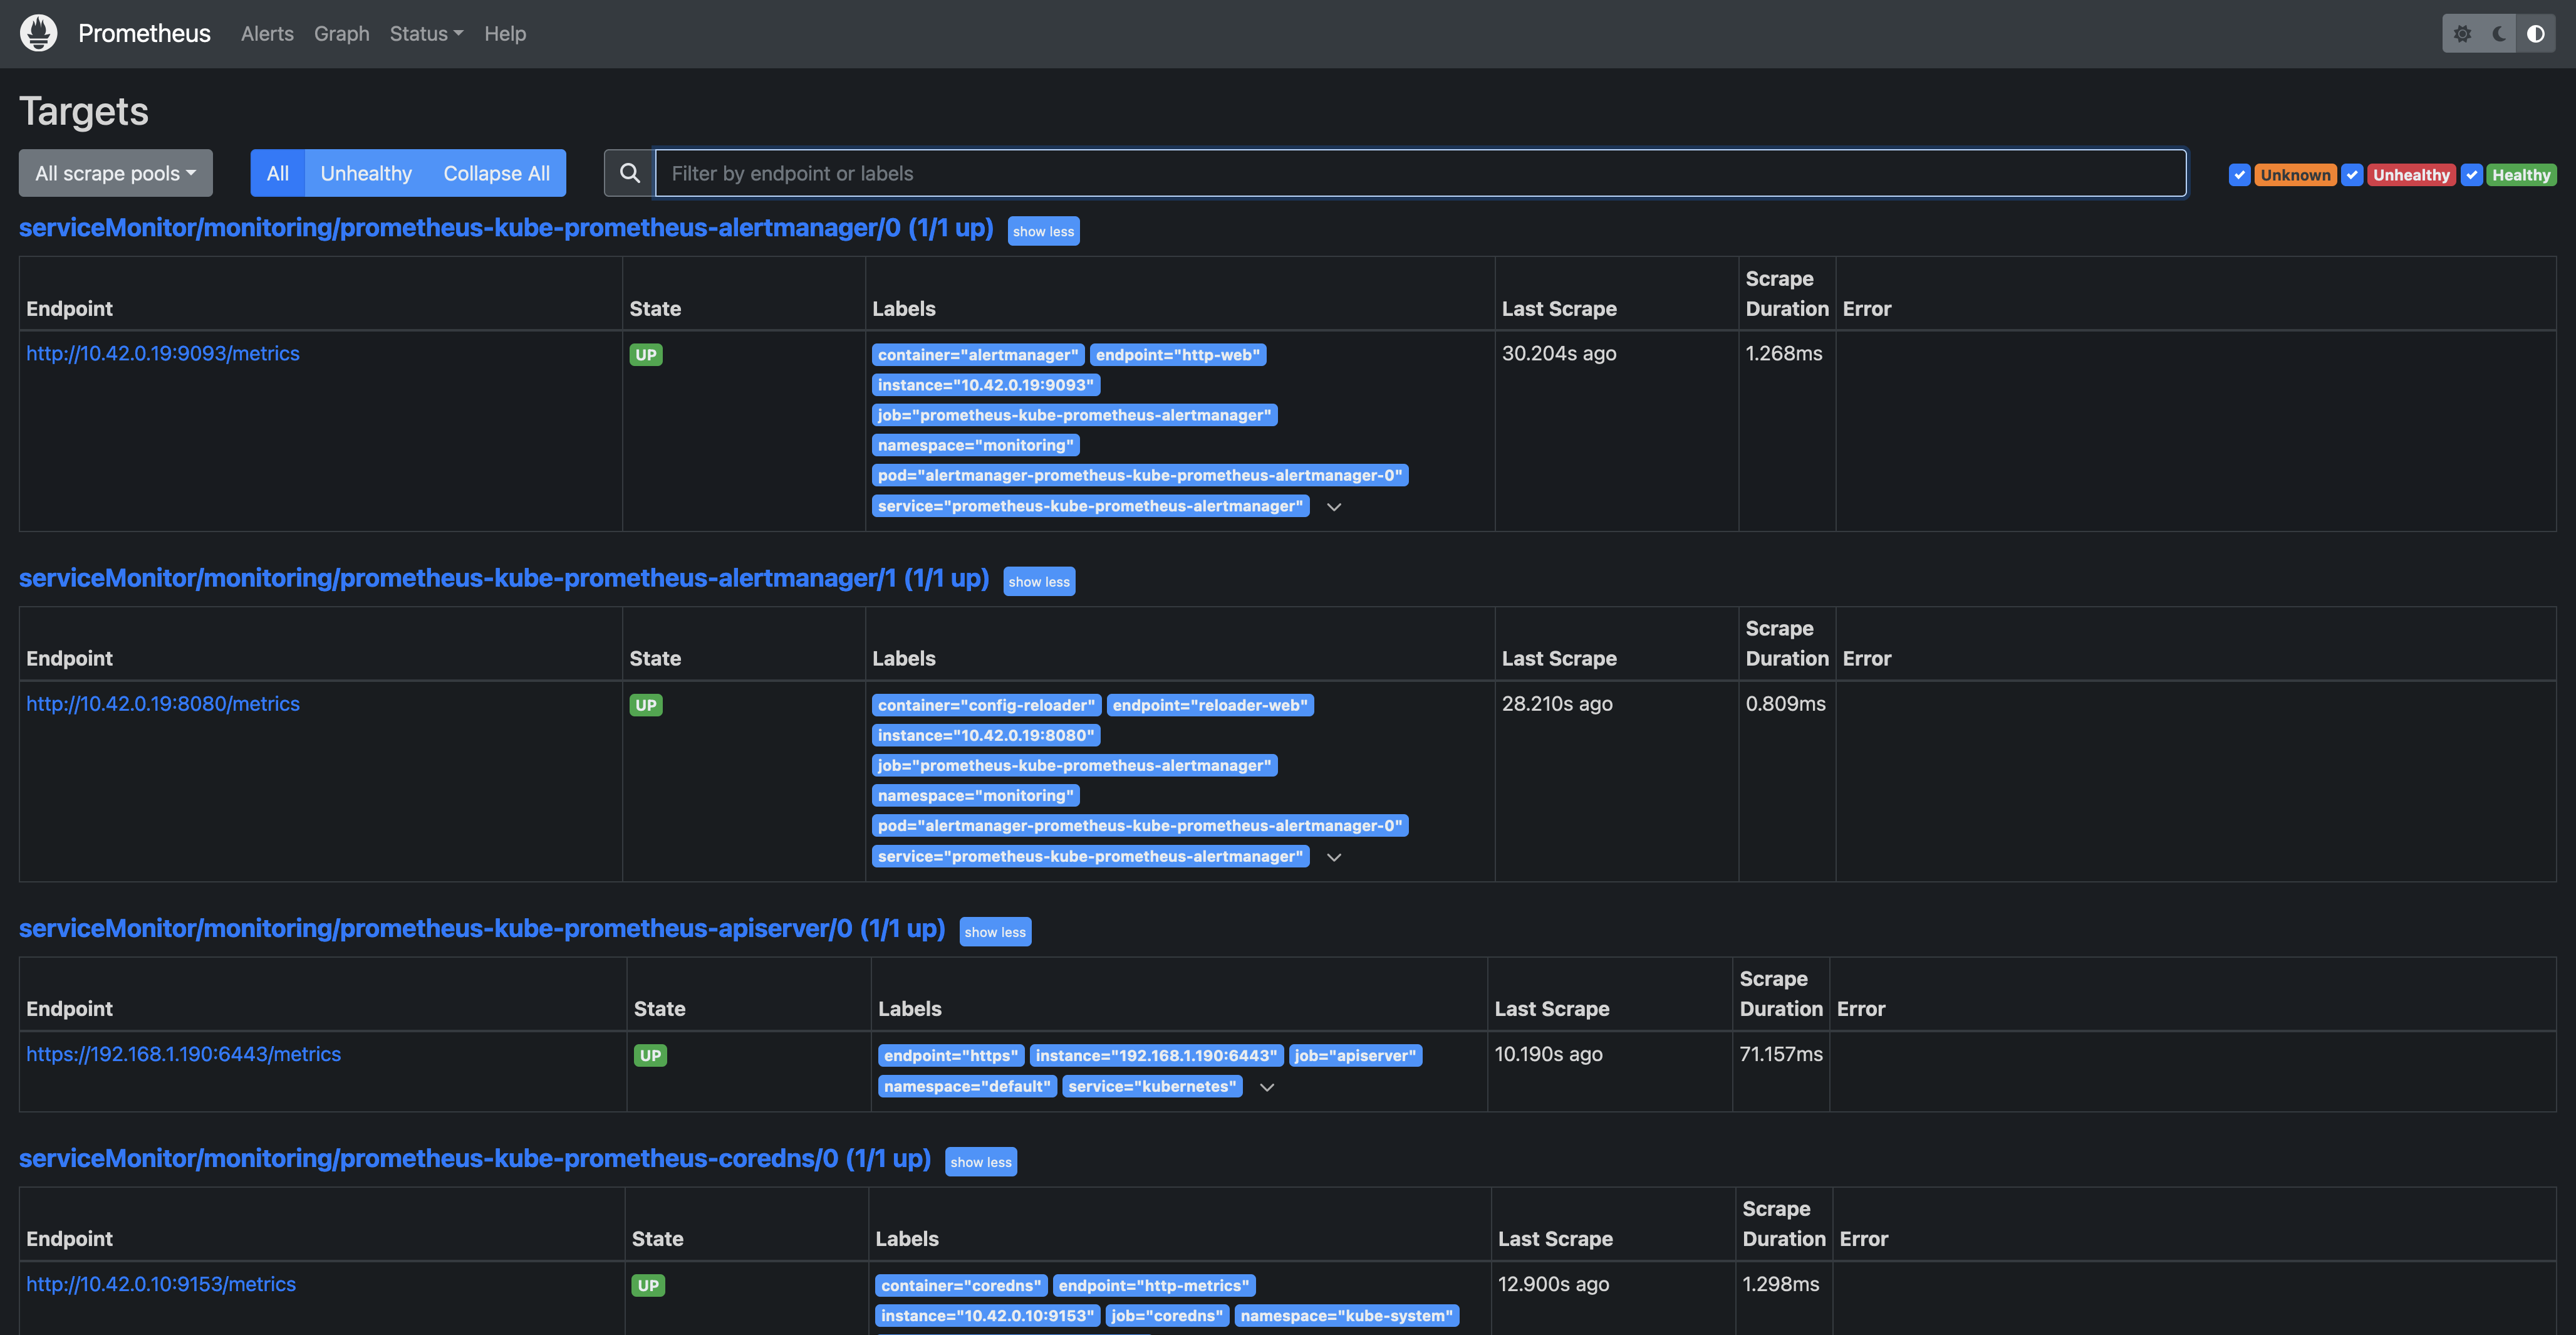This screenshot has width=2576, height=1335.
Task: Switch to dark theme moon icon
Action: (x=2499, y=34)
